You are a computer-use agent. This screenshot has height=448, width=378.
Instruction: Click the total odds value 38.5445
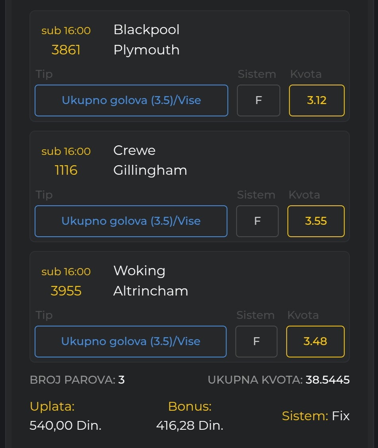328,380
